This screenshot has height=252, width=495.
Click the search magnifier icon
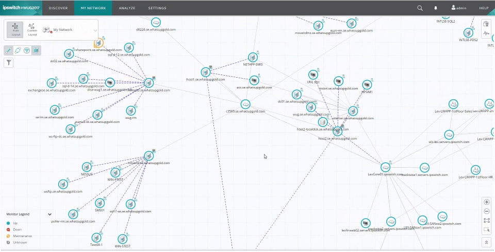[420, 8]
